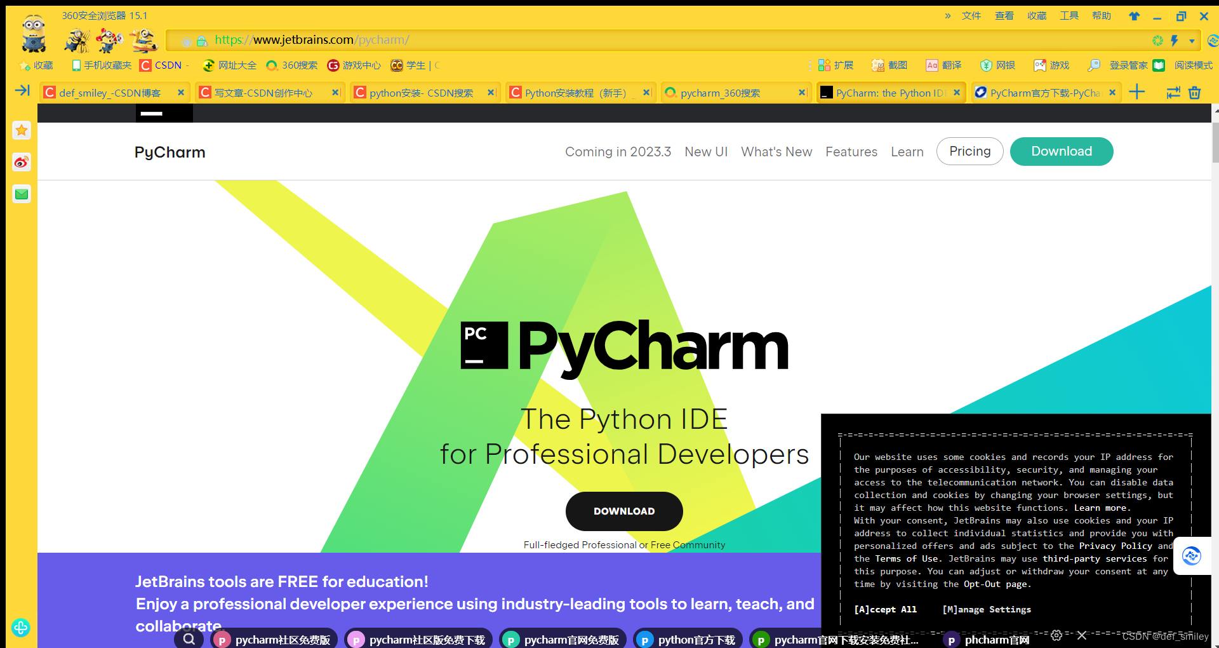Click the minion avatar in the browser title bar

(34, 33)
